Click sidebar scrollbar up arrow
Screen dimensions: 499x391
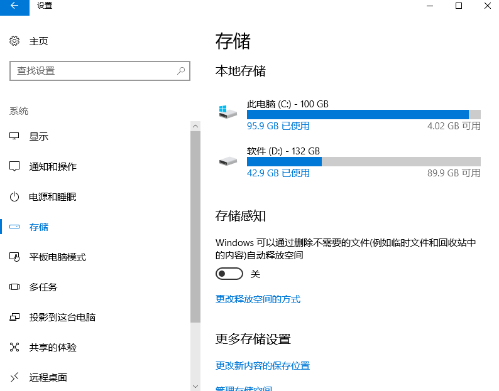click(195, 126)
